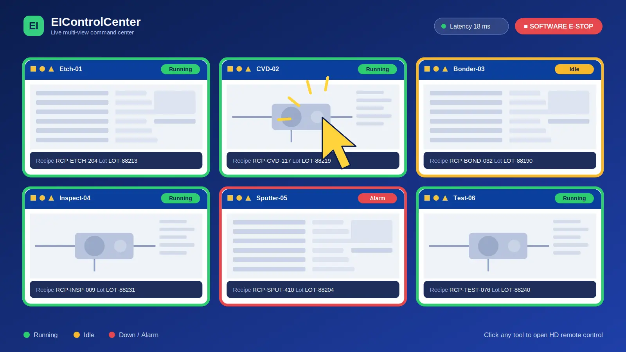Click the Running badge on Inspect-04
The height and width of the screenshot is (352, 626).
(x=180, y=198)
